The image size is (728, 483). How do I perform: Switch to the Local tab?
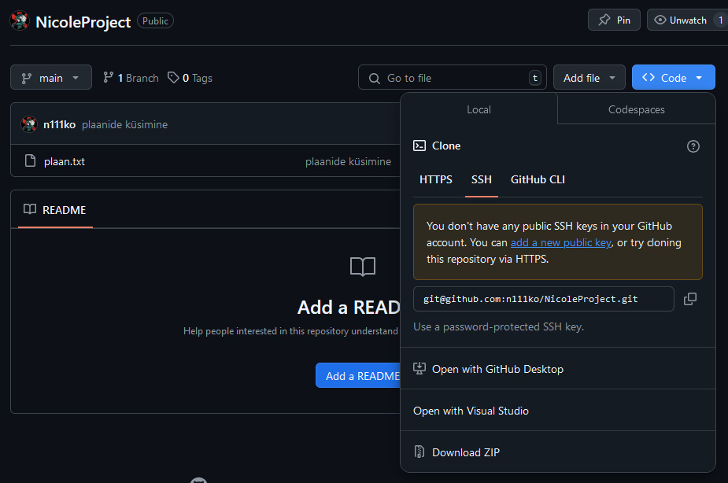coord(479,109)
